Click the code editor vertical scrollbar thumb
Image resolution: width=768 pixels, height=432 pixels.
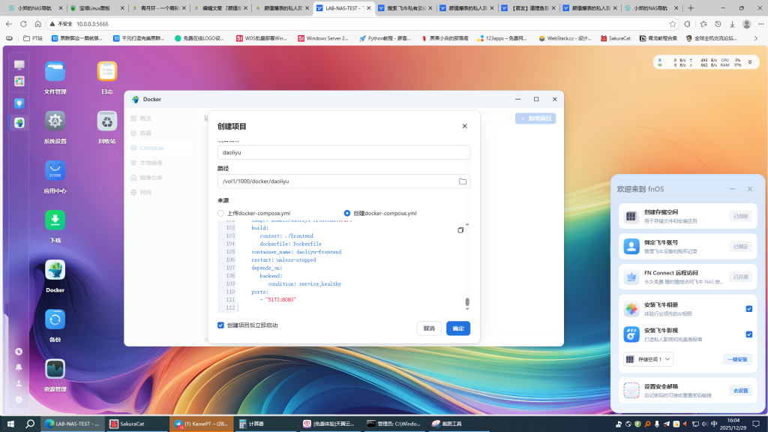coord(467,302)
